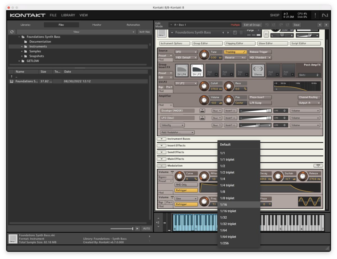Toggle the Release Trigger button
The image size is (337, 259).
260,52
